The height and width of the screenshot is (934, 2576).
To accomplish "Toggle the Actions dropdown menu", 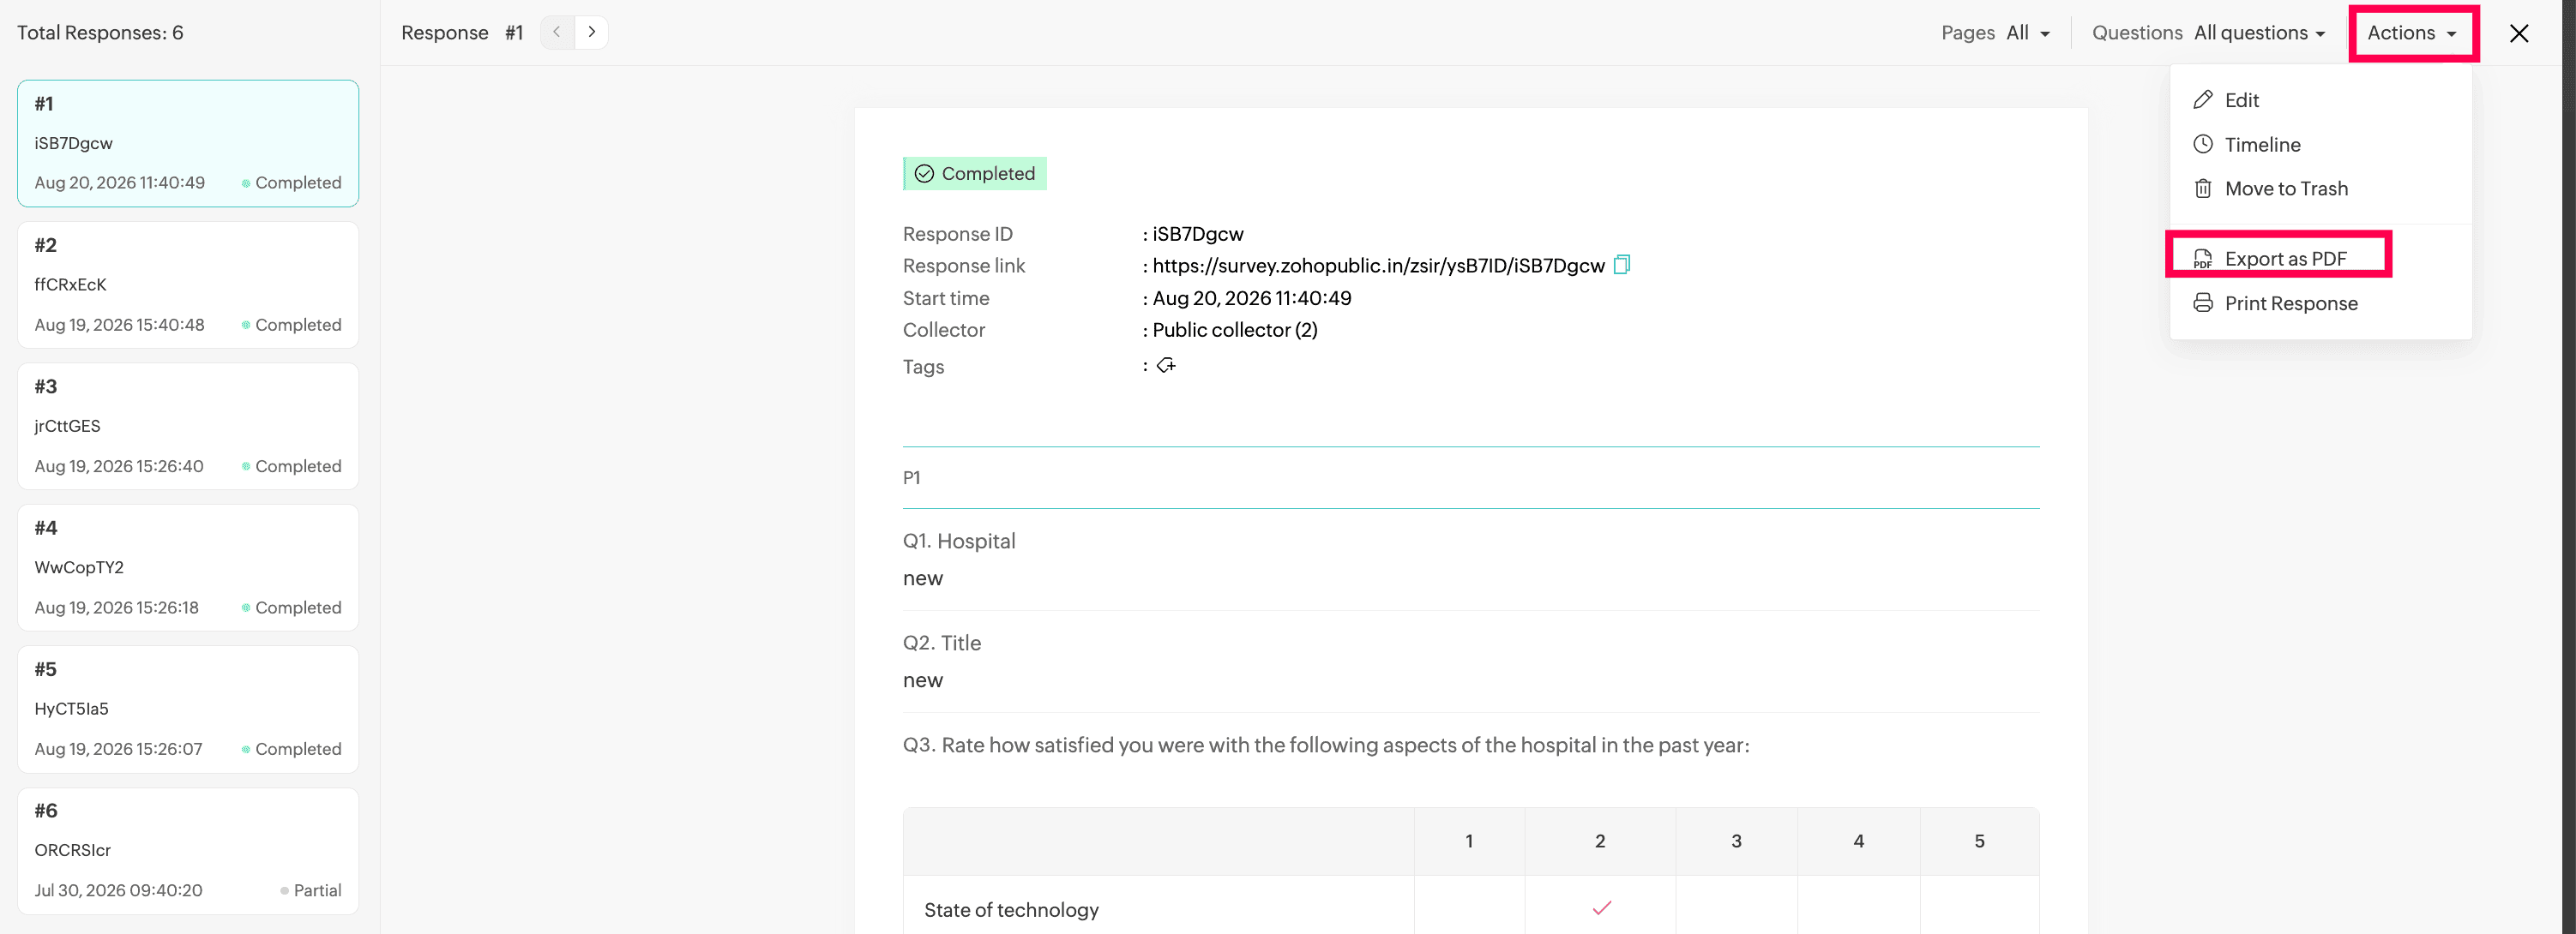I will pyautogui.click(x=2411, y=33).
